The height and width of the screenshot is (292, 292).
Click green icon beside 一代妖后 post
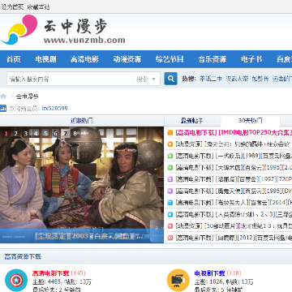170,156
